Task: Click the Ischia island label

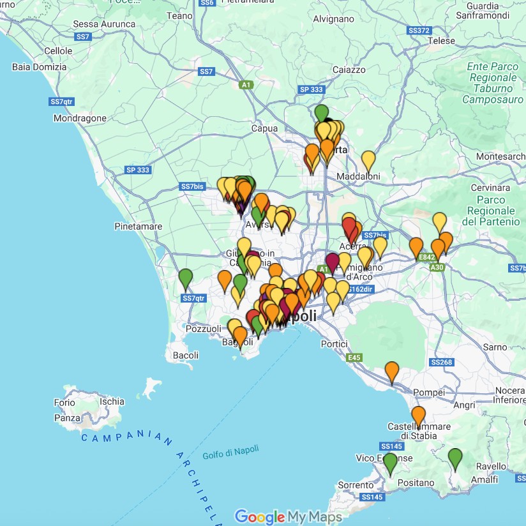Action: 112,402
